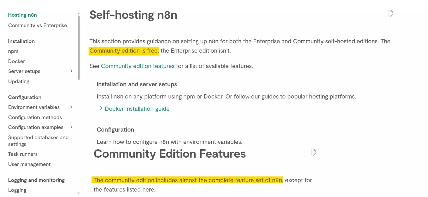
Task: Click edit page icon beside Self-hosting n8n title
Action: coord(390,13)
